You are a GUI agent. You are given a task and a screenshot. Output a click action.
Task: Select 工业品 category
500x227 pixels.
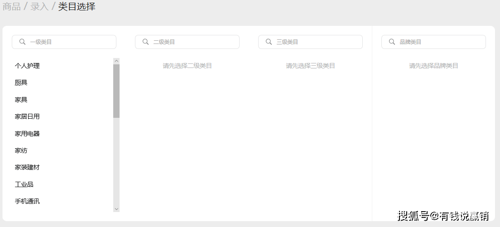[24, 184]
